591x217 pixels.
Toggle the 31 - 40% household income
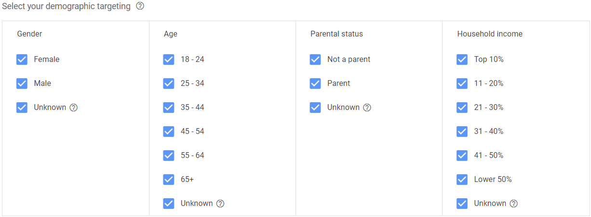pyautogui.click(x=462, y=132)
